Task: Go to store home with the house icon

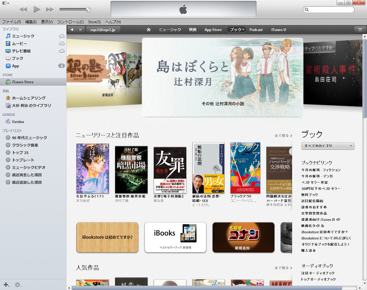Action: [x=149, y=29]
